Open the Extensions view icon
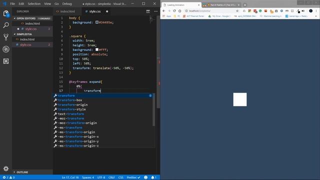320x180 pixels. click(6, 61)
